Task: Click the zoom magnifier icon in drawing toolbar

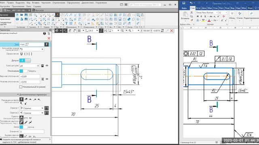Action: click(122, 31)
